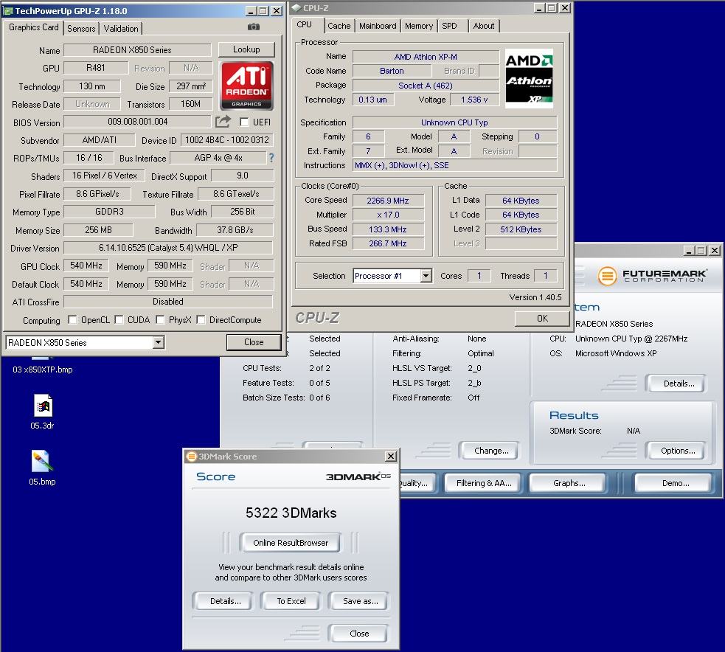This screenshot has height=652, width=725.
Task: Toggle the CUDA checkbox
Action: (x=119, y=319)
